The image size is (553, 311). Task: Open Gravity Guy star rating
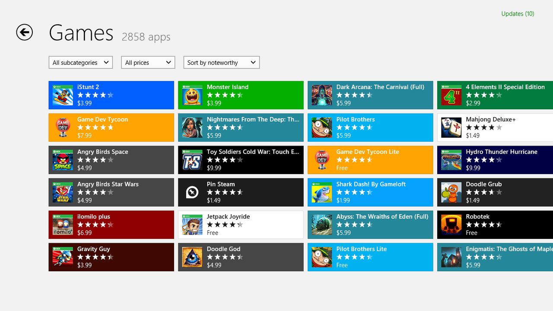[95, 257]
